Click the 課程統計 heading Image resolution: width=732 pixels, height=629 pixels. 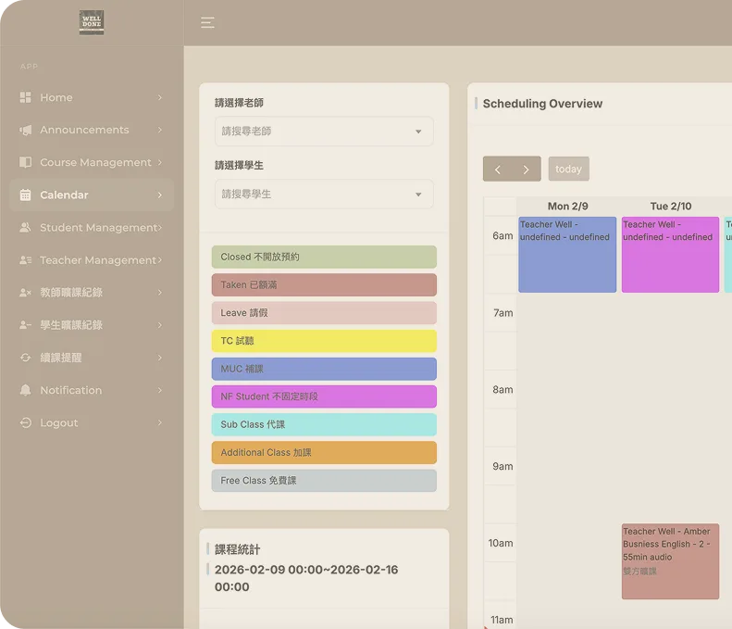tap(237, 549)
